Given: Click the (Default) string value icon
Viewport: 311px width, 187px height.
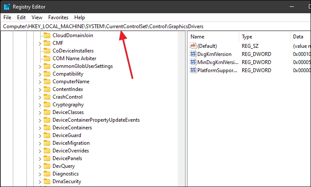Looking at the screenshot, I should [x=193, y=46].
